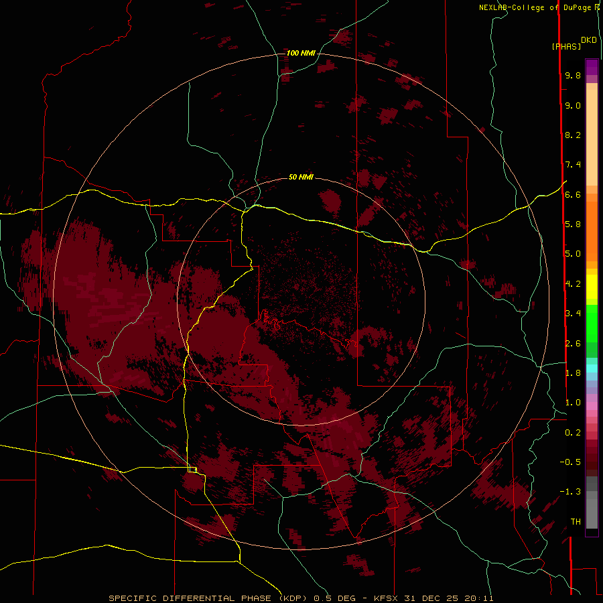Click the 2.6 value on color scale
This screenshot has width=603, height=603.
tap(573, 344)
